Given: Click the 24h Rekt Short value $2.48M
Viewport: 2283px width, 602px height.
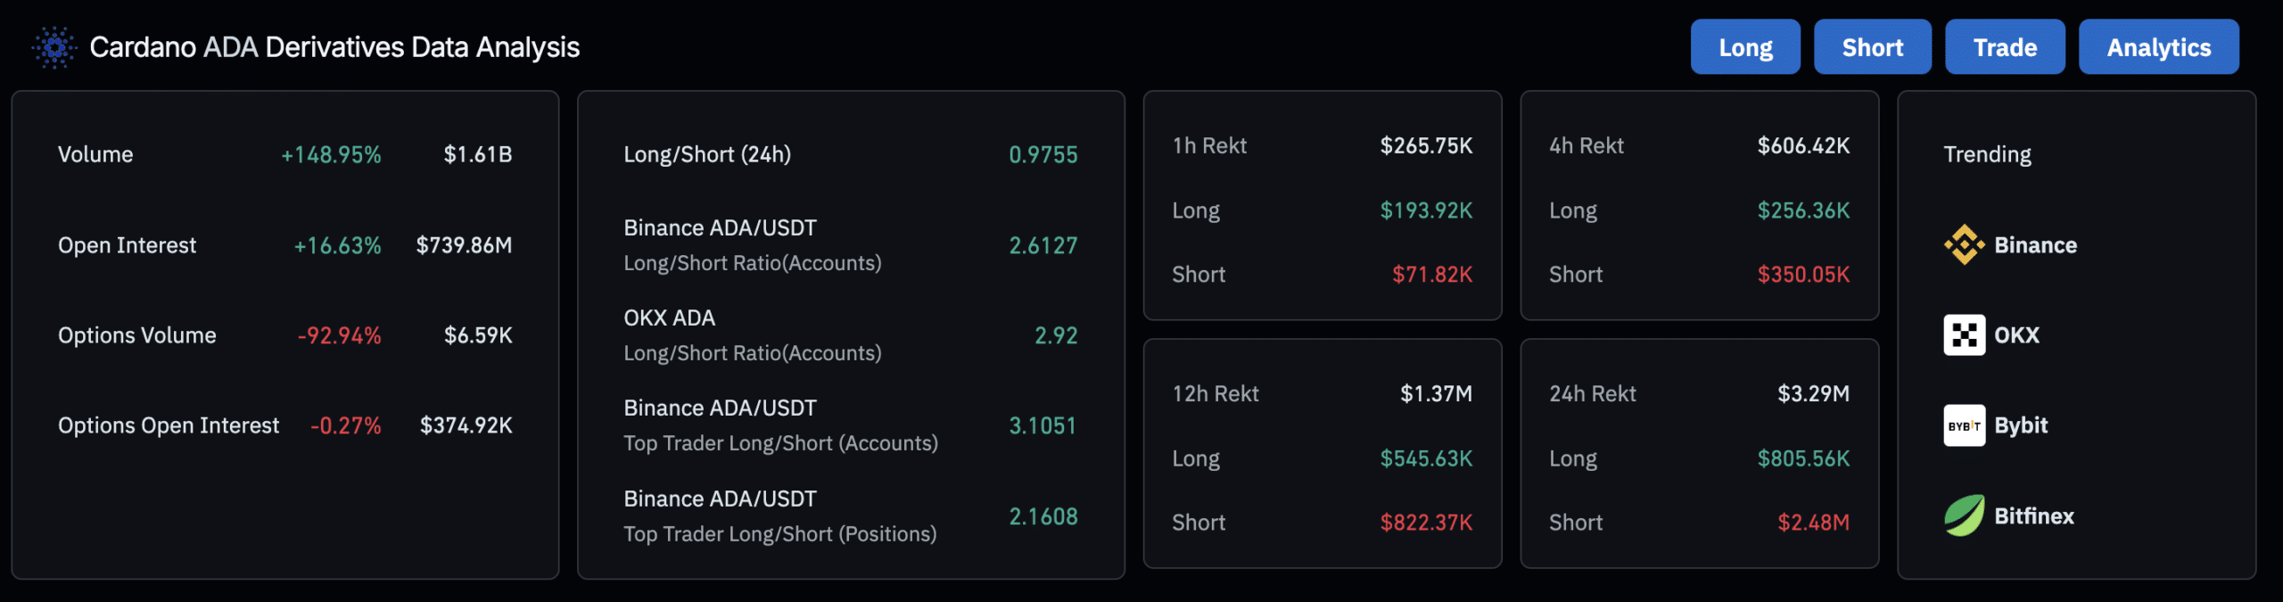Looking at the screenshot, I should click(x=1813, y=523).
